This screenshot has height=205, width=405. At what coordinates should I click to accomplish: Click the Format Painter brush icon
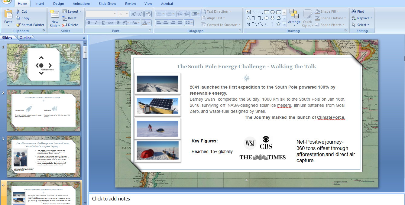[x=18, y=25]
